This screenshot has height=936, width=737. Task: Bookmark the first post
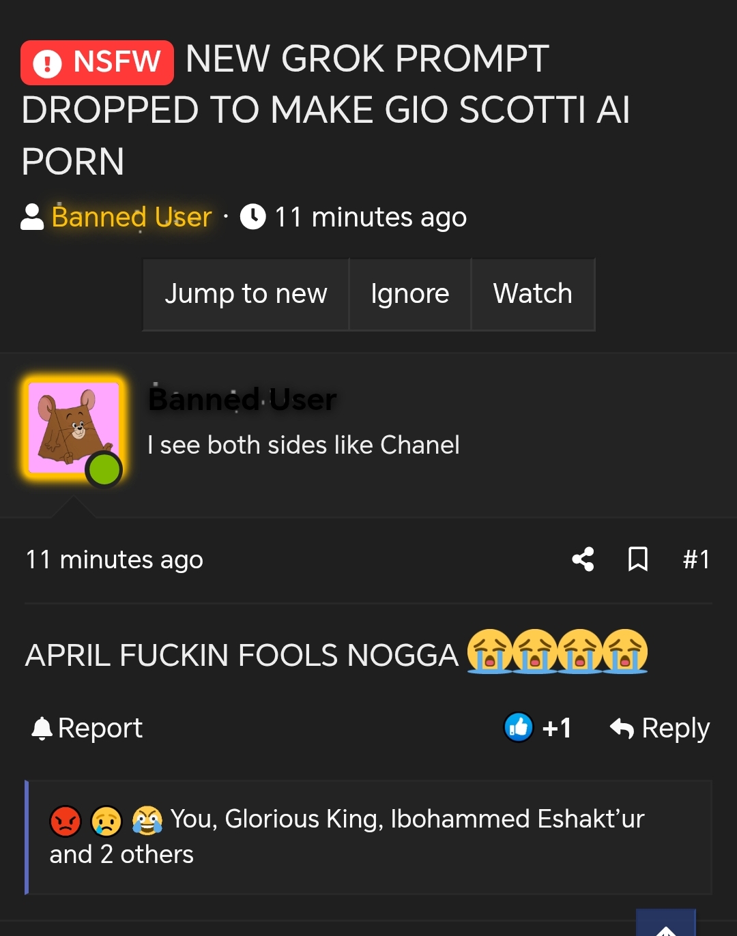(x=637, y=559)
